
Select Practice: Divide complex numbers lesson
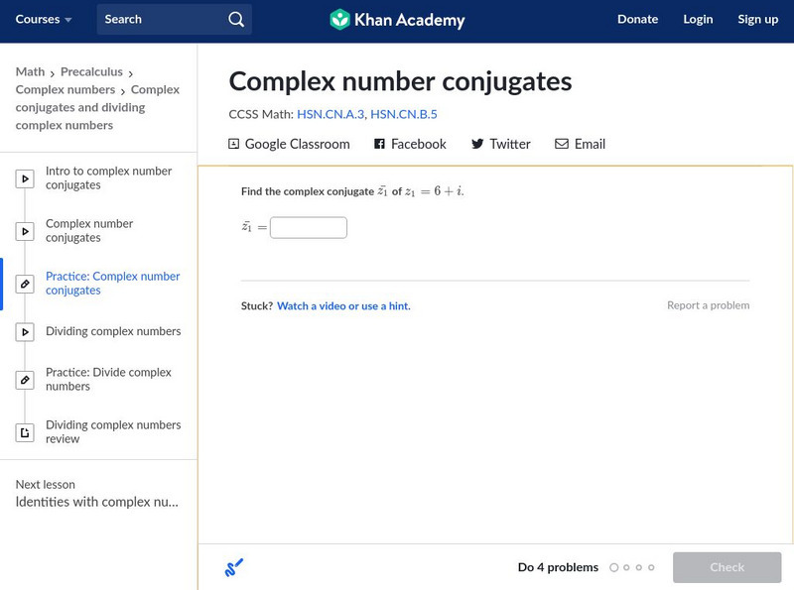point(108,380)
